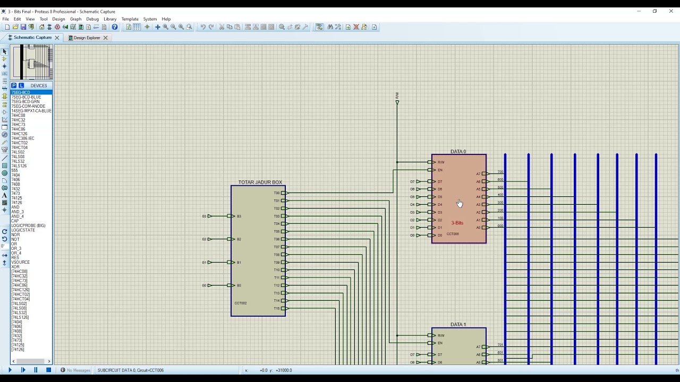Screen dimensions: 680x382
Task: Run the Electrical Rules Check icon
Action: coord(375,27)
